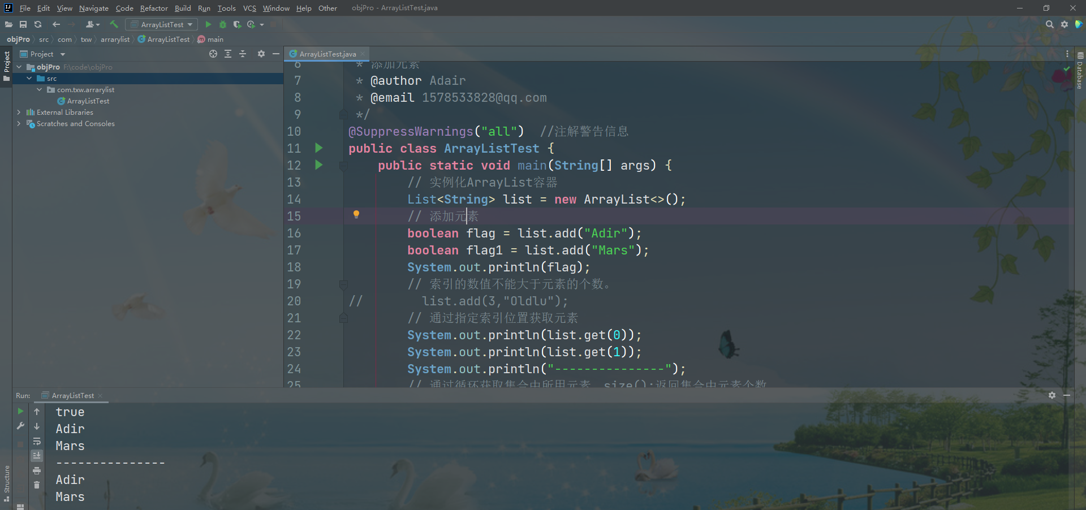This screenshot has width=1086, height=510.
Task: Fold the main method at line 12
Action: (343, 166)
